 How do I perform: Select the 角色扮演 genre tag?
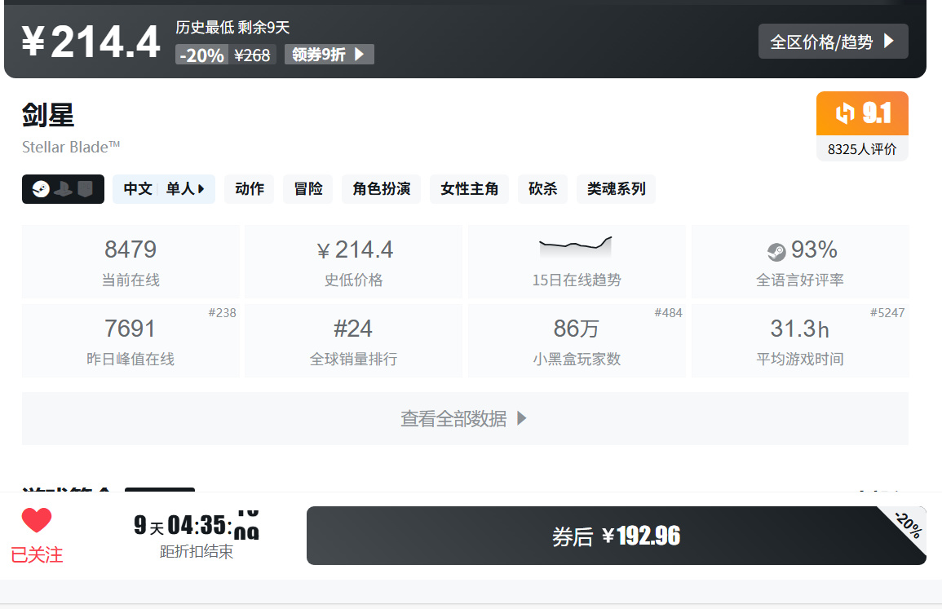pos(382,189)
